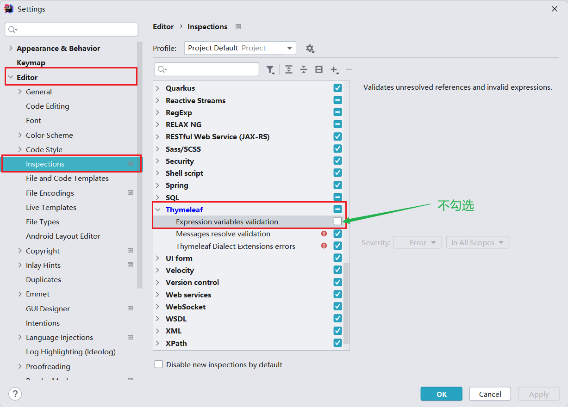Open File Types settings page
This screenshot has width=568, height=407.
coord(43,222)
